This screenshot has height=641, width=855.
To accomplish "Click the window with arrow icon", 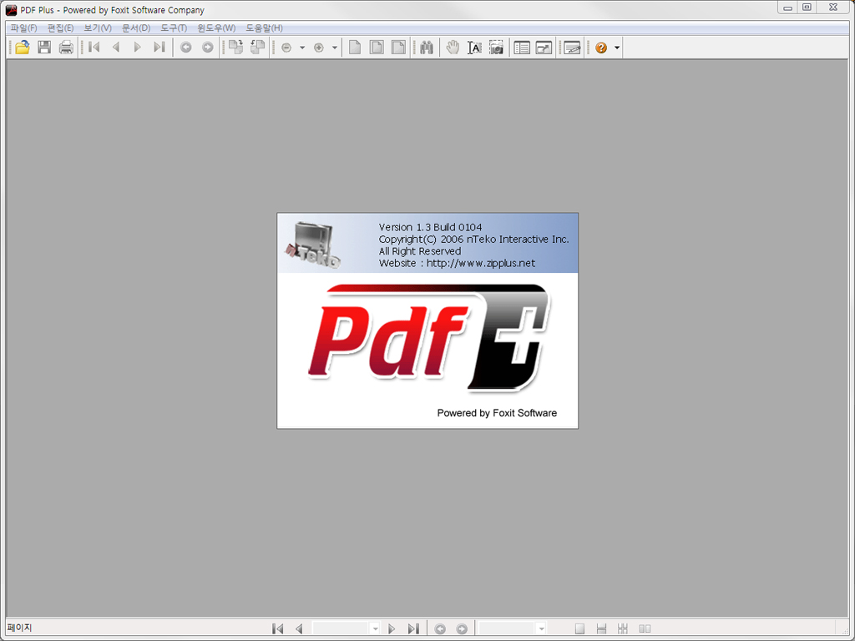I will coord(544,48).
